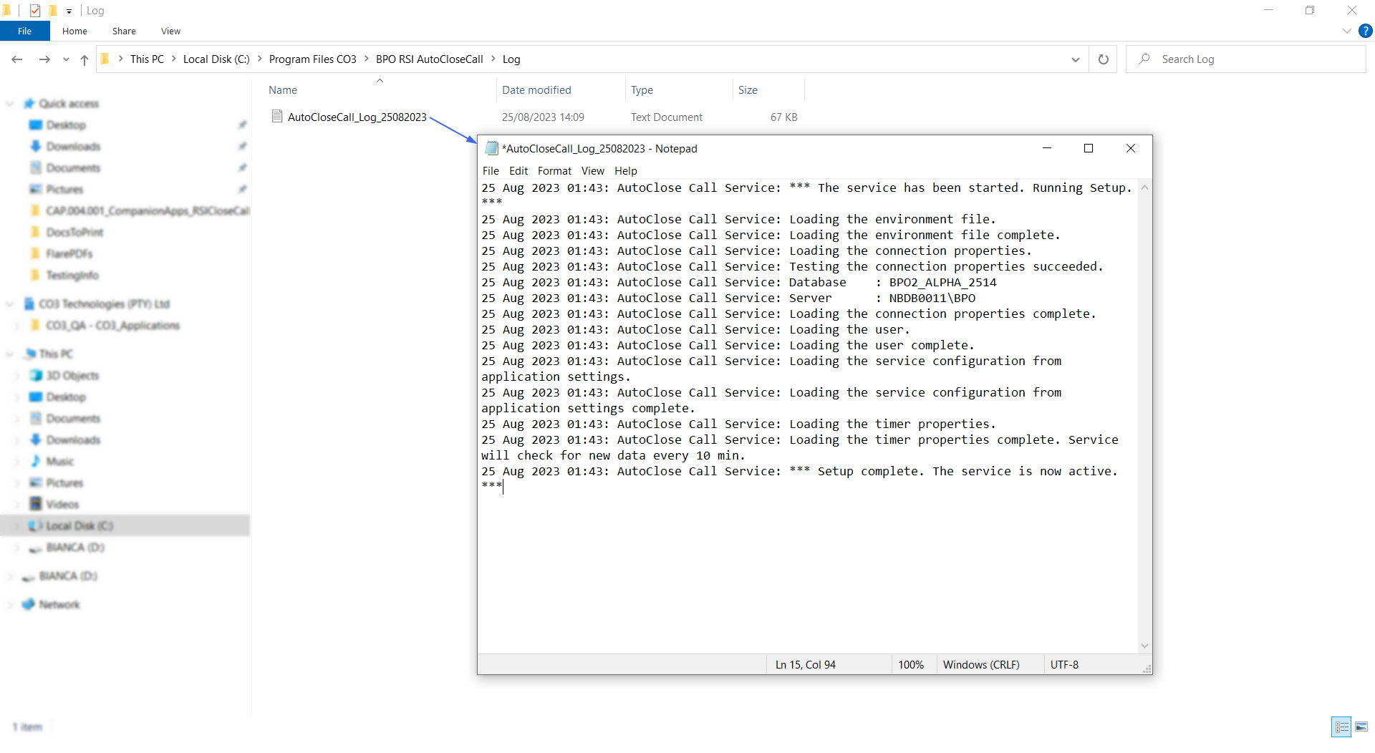Select the FlarePDFs folder in sidebar
Screen dimensions: 1375x753
(x=69, y=254)
